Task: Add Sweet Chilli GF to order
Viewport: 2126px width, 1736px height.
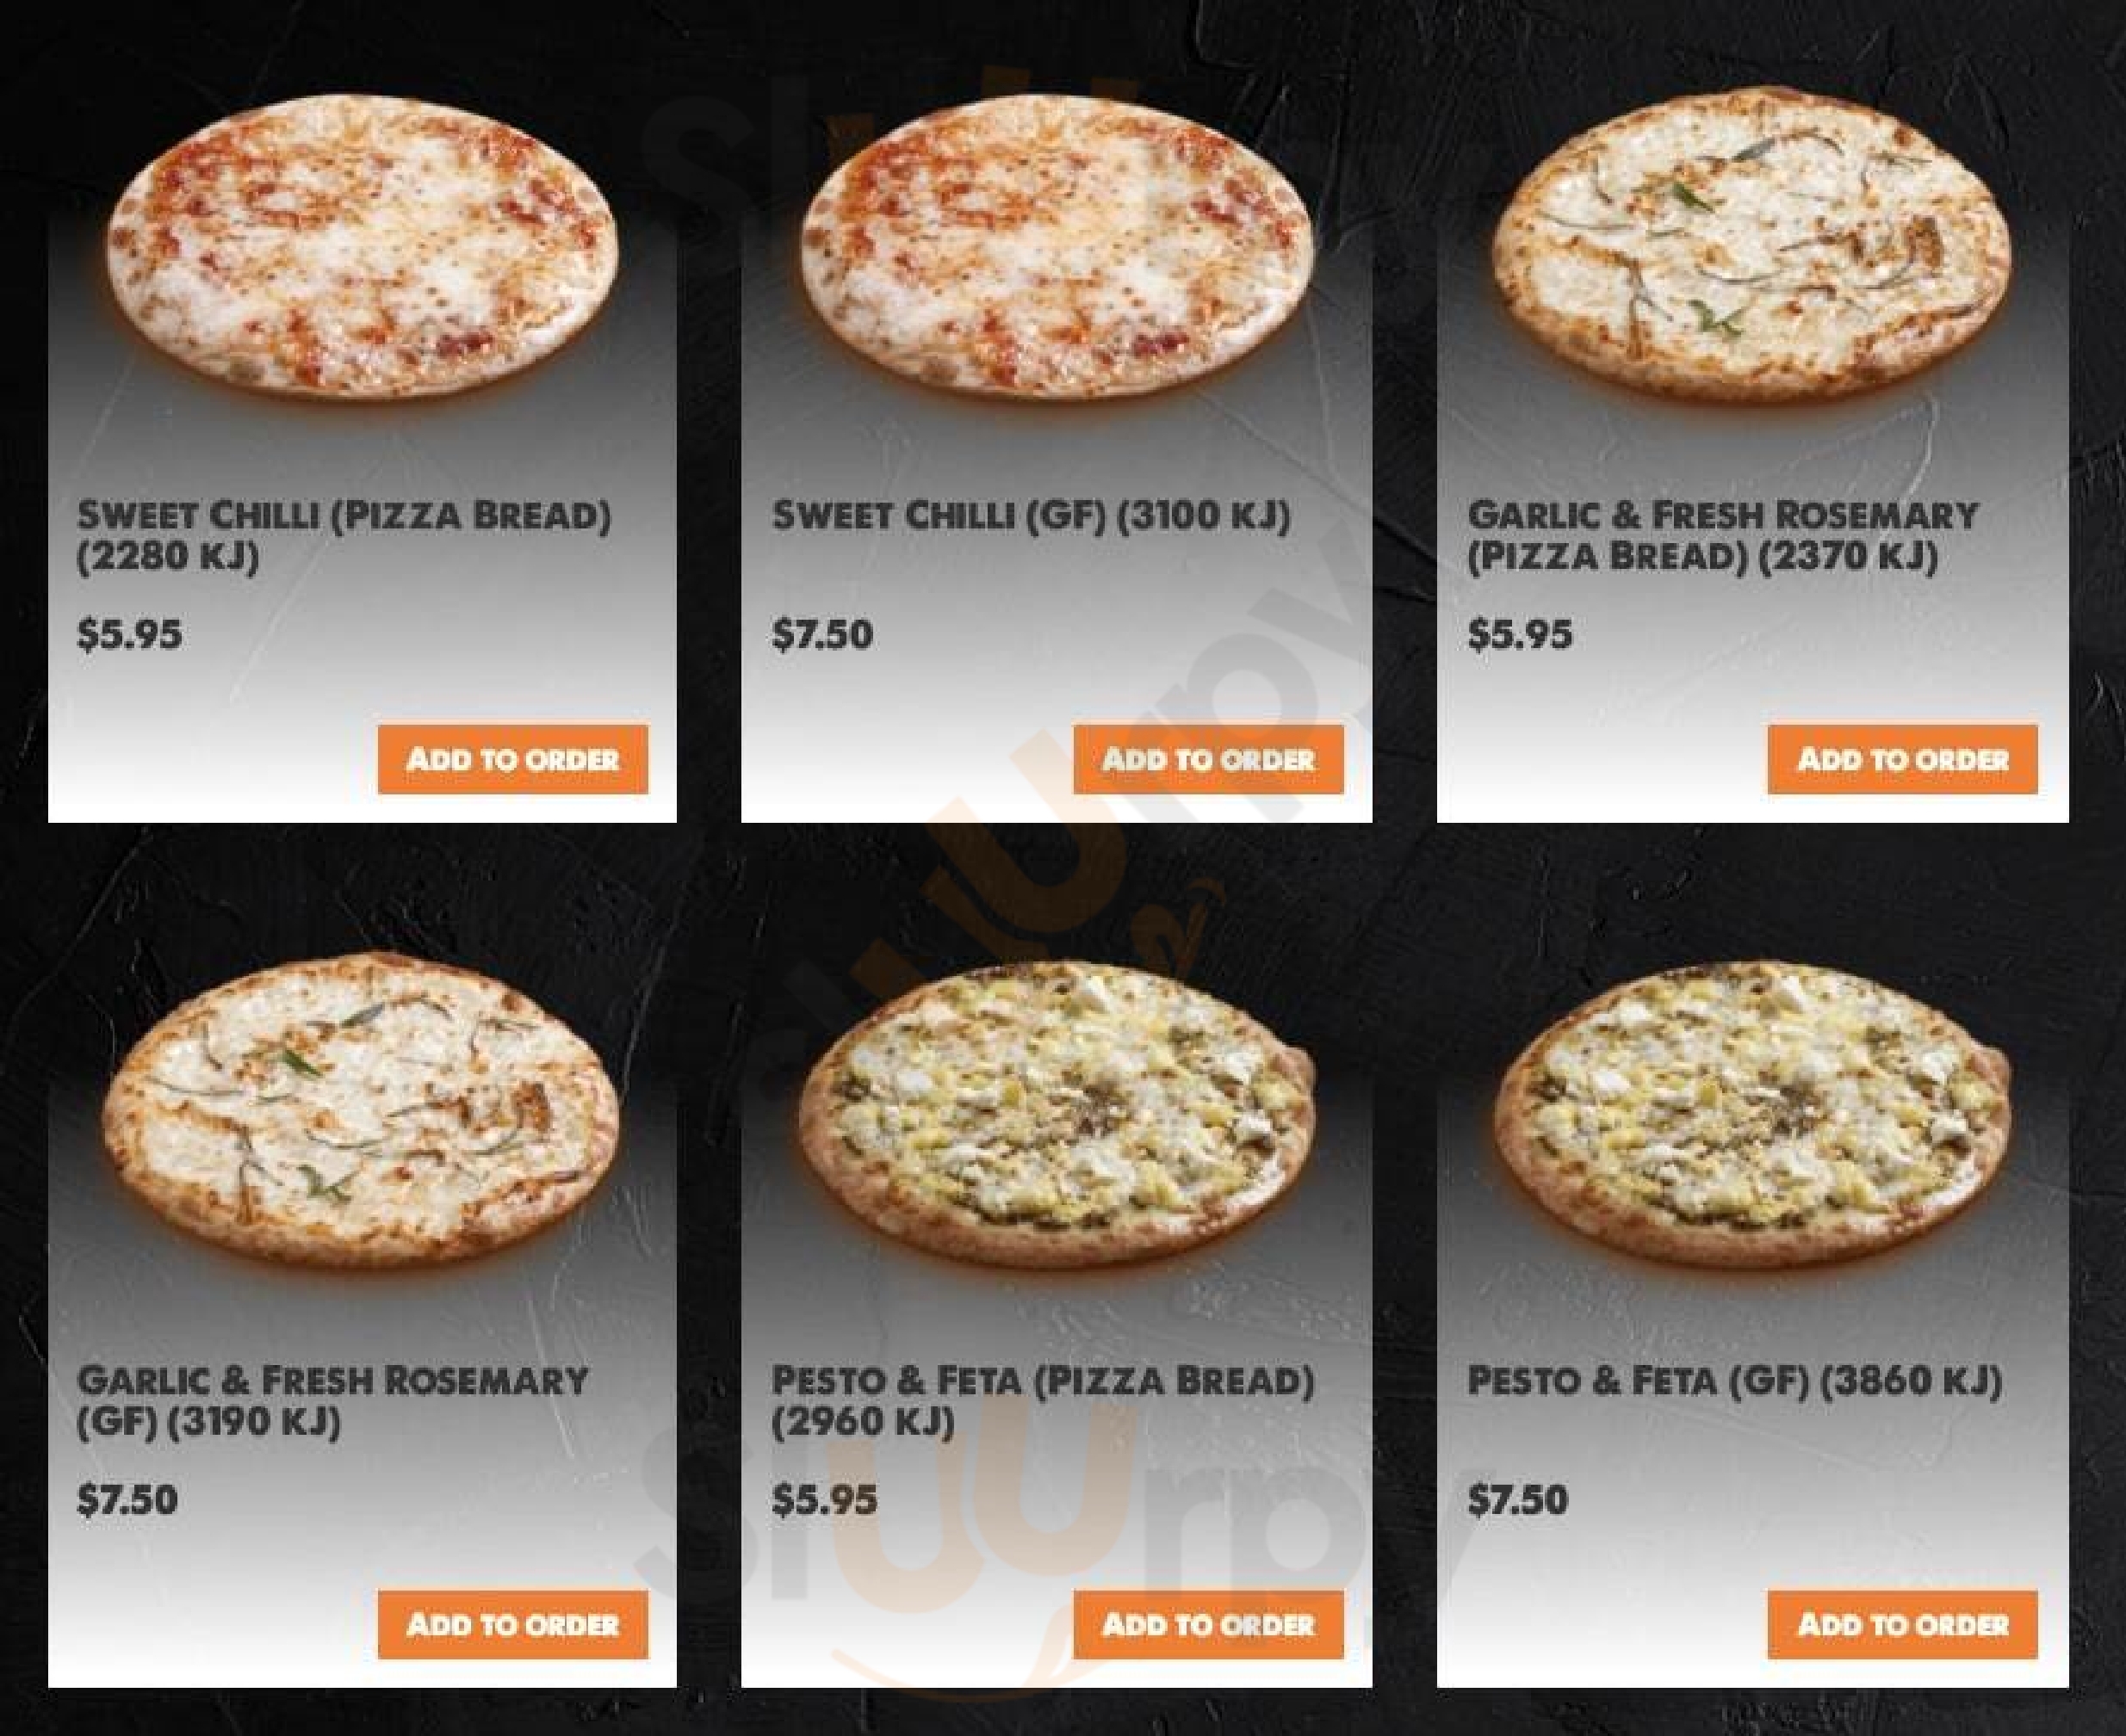Action: pyautogui.click(x=1207, y=759)
